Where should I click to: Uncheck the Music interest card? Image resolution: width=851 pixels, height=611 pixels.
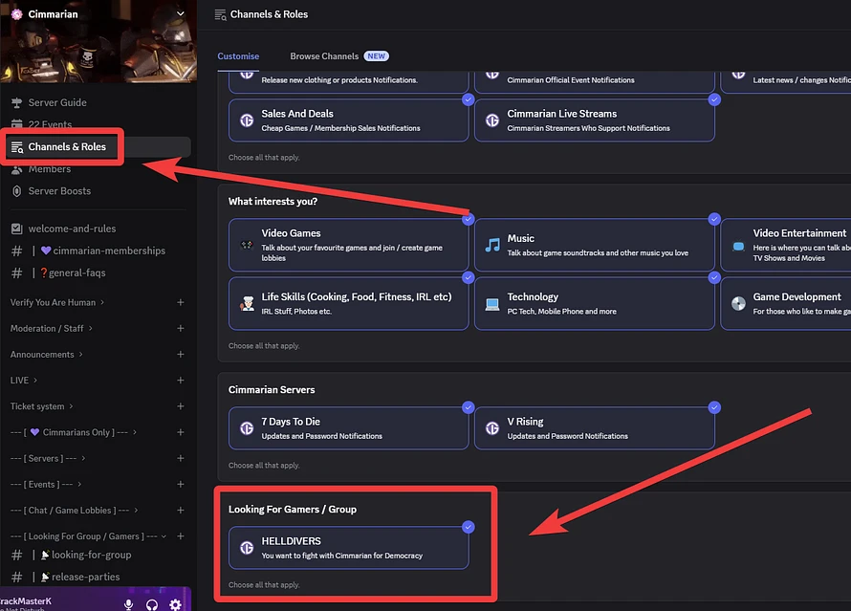595,245
